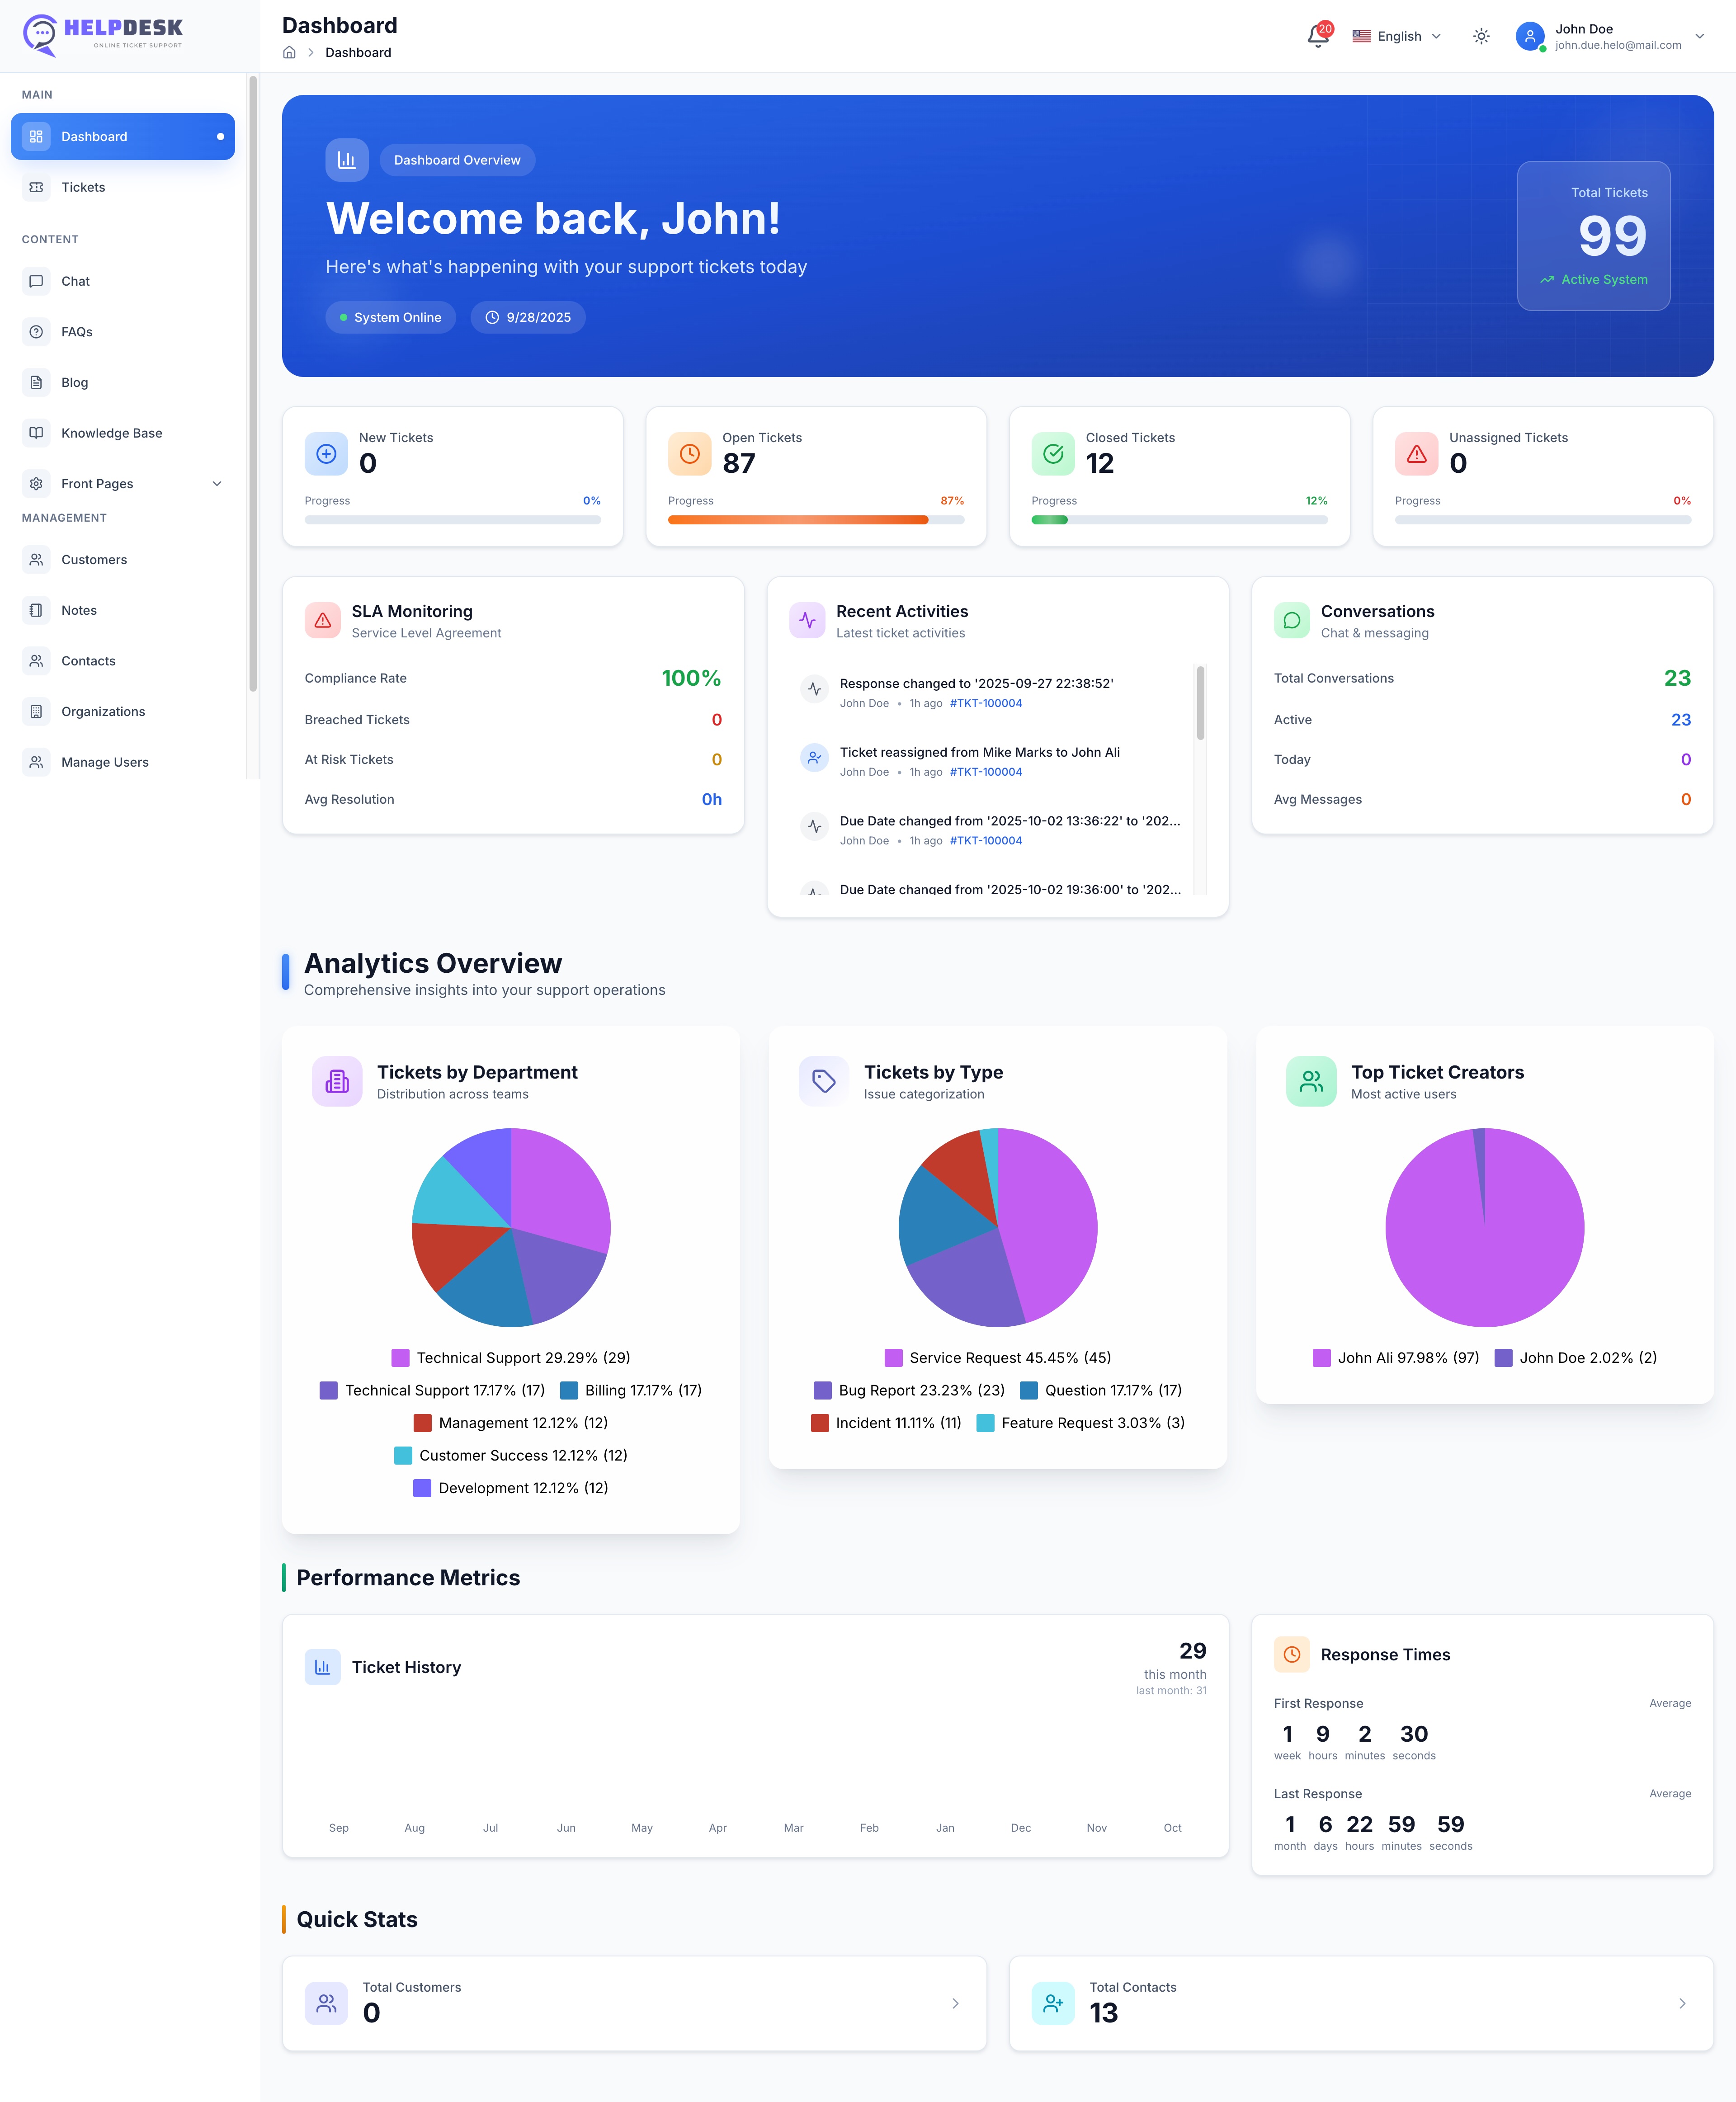The image size is (1736, 2102).
Task: Click the Organizations building icon
Action: click(x=36, y=712)
